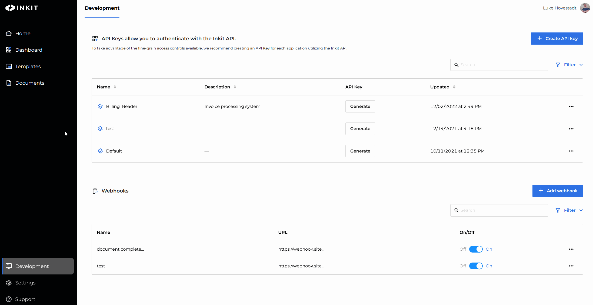Open the three-dot menu for Billing_Reader
Screen dimensions: 593x305
(571, 106)
